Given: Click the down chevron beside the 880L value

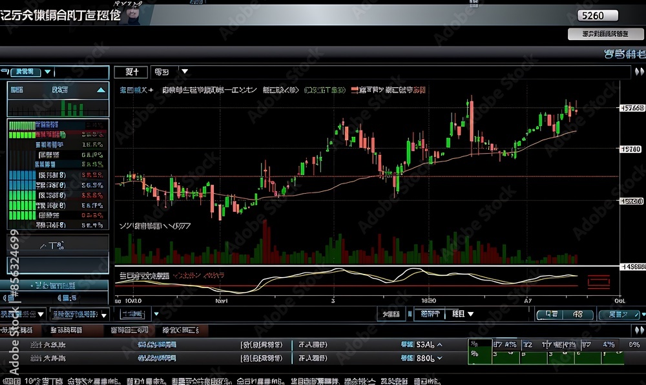Looking at the screenshot, I should tap(439, 359).
